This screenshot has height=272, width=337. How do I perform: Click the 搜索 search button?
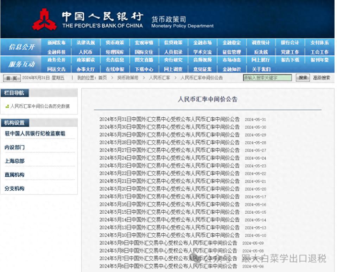coord(302,78)
